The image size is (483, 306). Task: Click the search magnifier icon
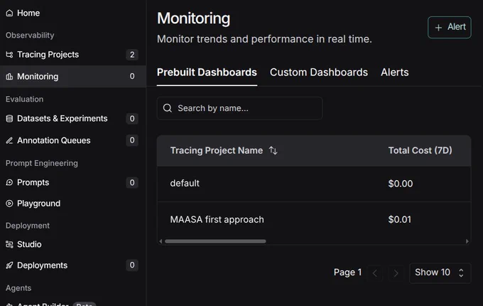[168, 108]
